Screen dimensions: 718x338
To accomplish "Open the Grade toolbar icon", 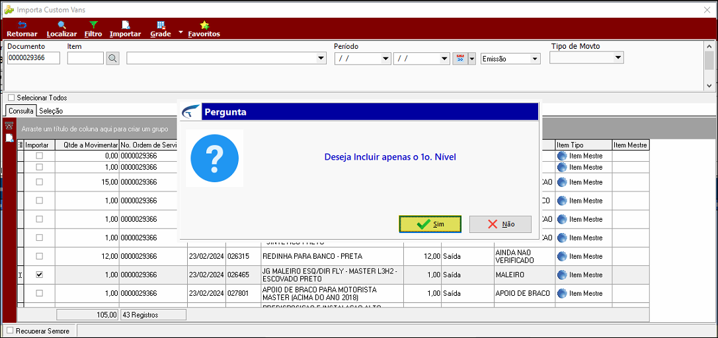I will [161, 25].
